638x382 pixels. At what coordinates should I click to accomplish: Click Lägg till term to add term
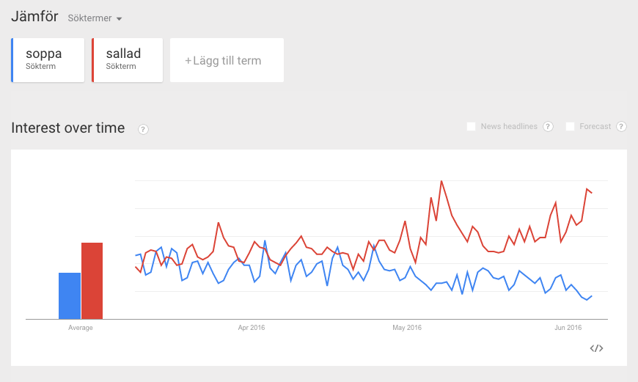(227, 60)
